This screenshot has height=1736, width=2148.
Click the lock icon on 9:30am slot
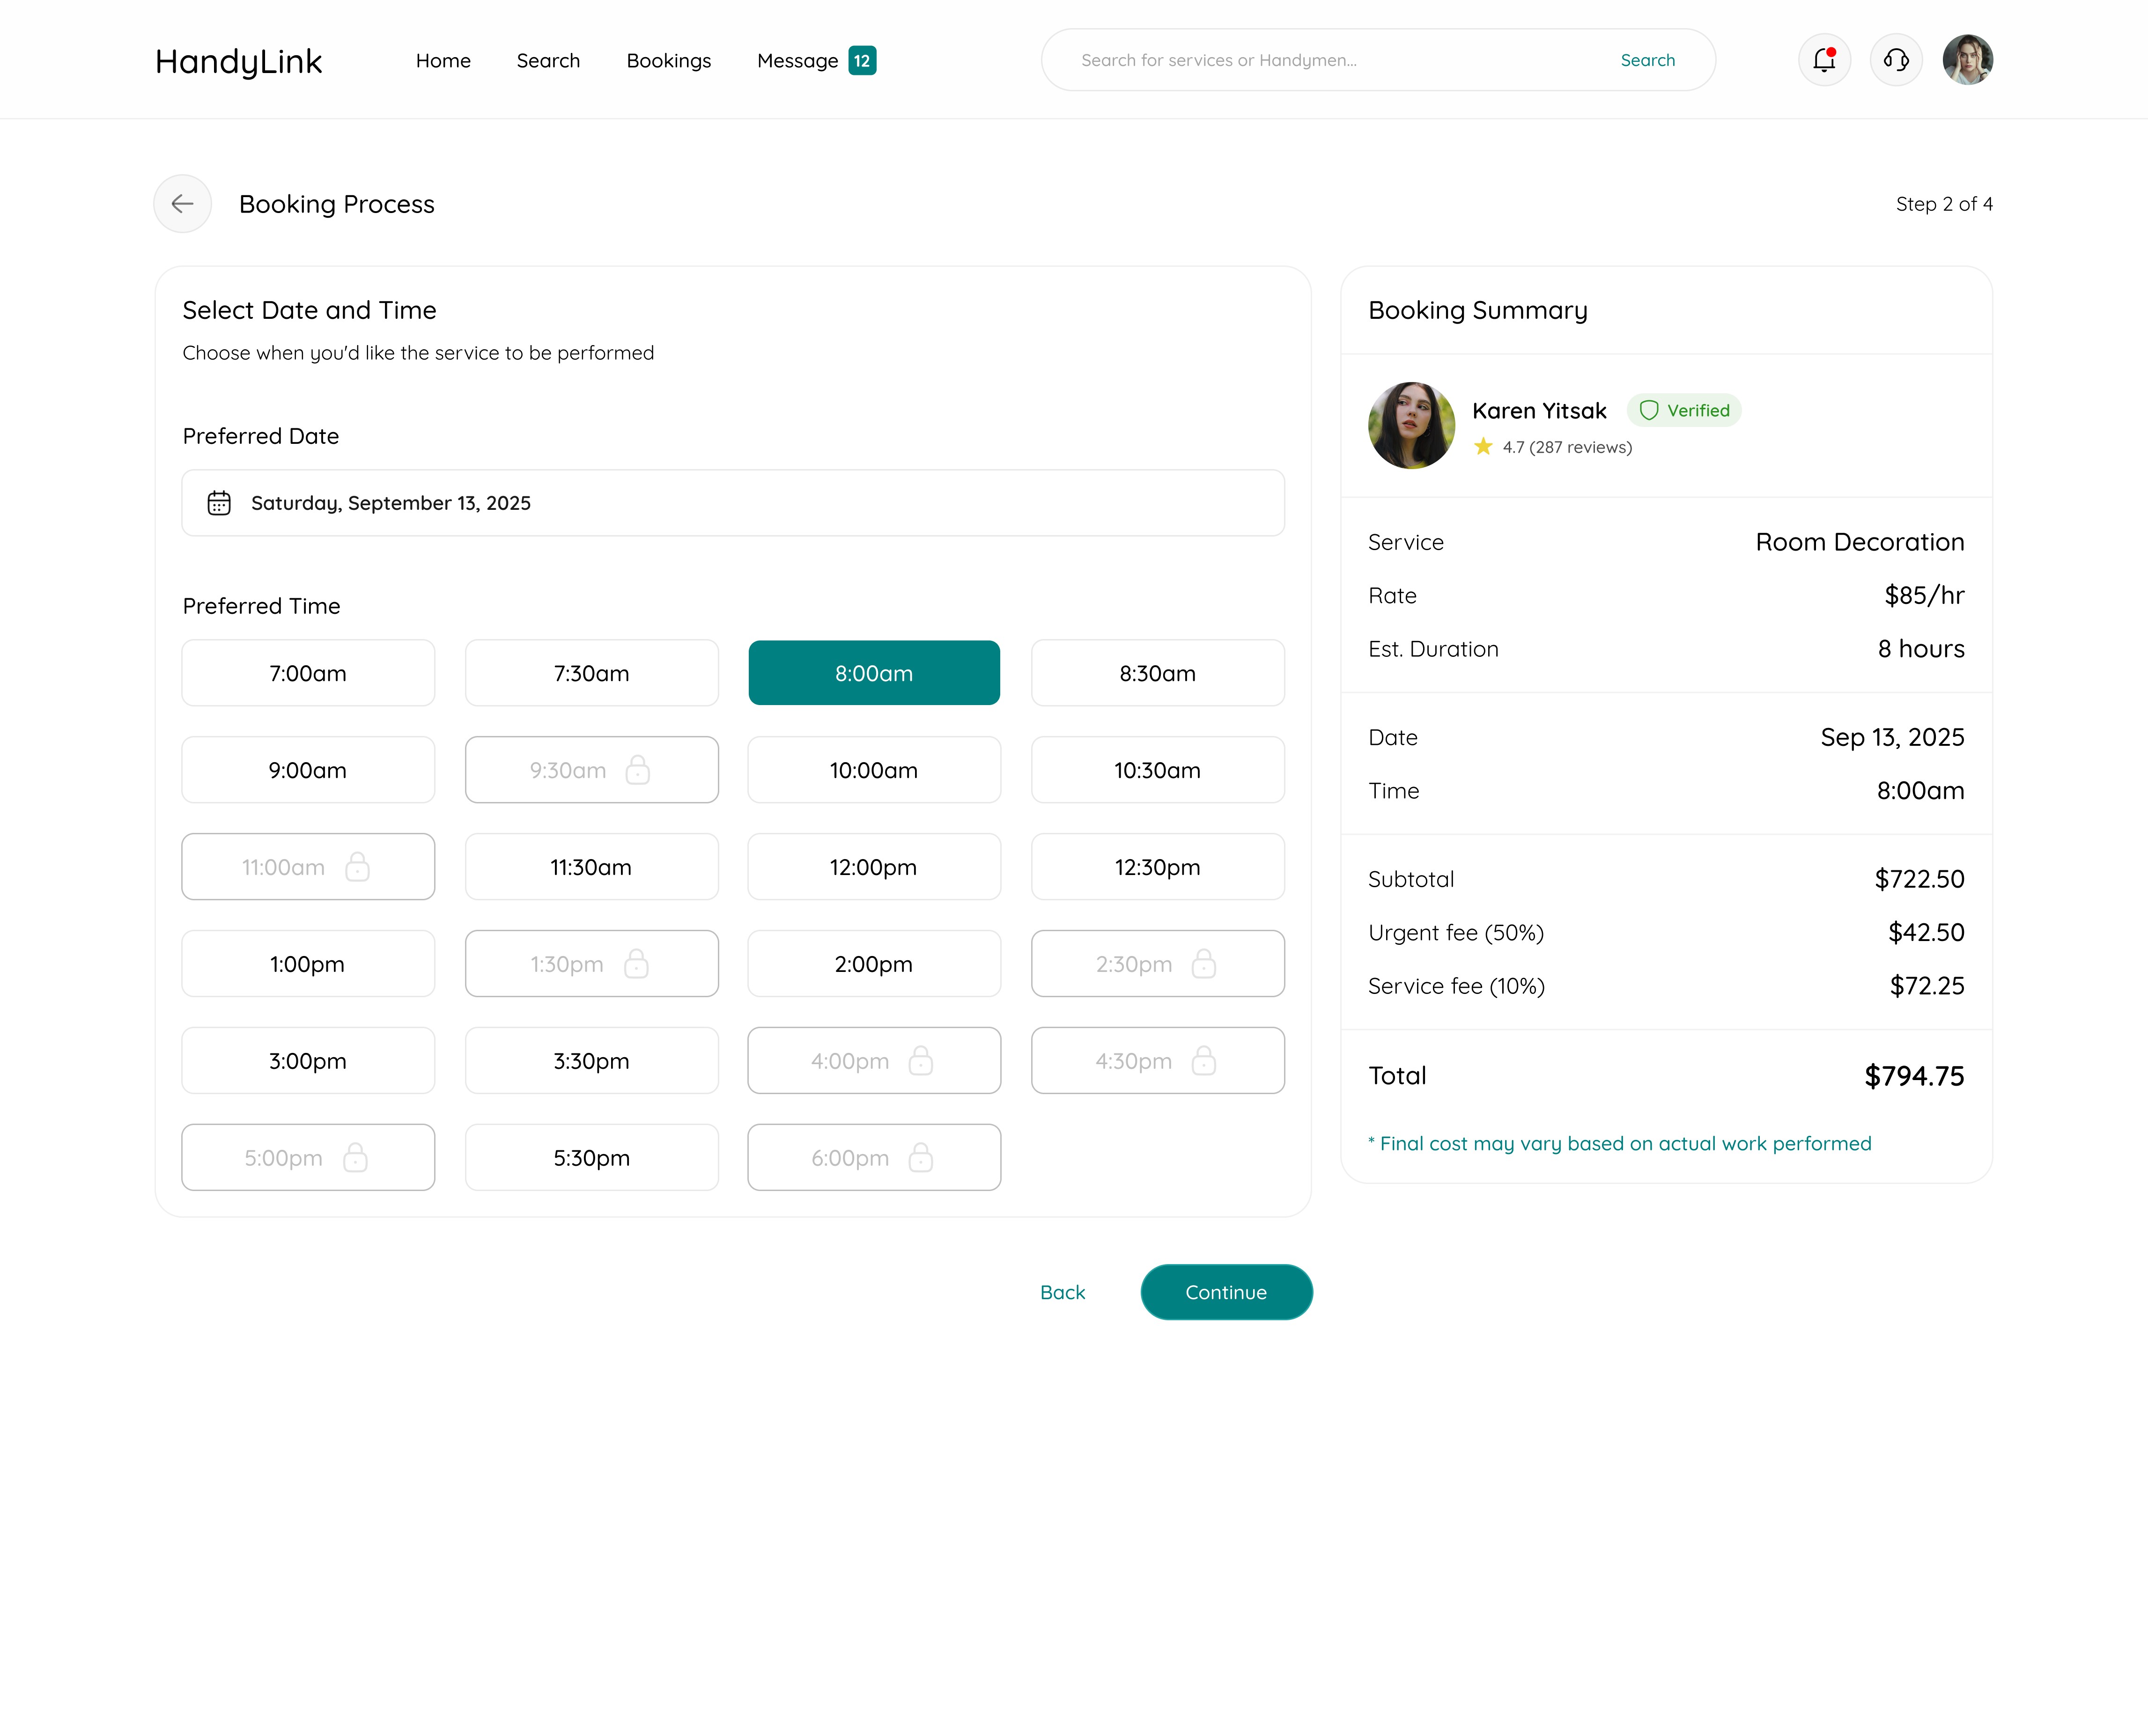637,770
